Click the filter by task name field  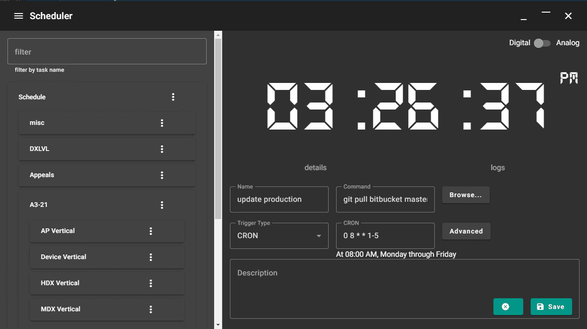[107, 51]
